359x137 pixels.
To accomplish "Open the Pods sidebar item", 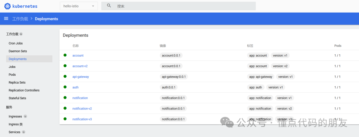I will [x=12, y=75].
